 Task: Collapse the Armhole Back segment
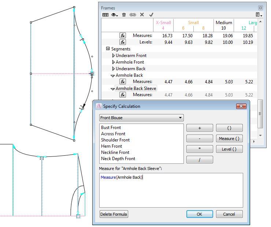pos(114,75)
